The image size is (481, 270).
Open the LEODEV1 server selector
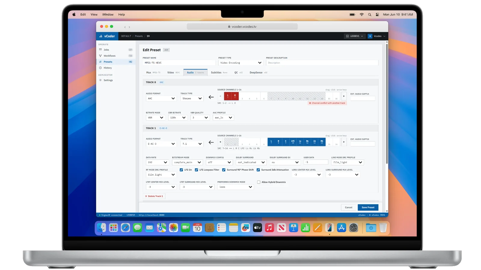coord(355,36)
